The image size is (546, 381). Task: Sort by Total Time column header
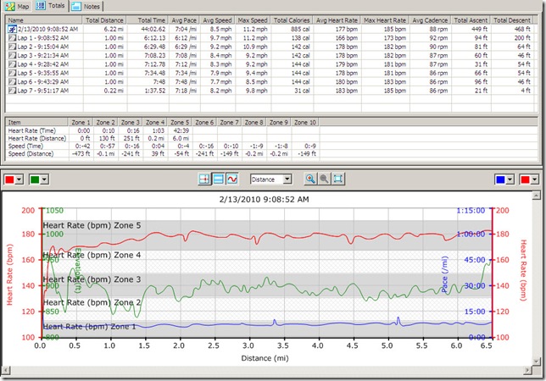click(x=148, y=20)
